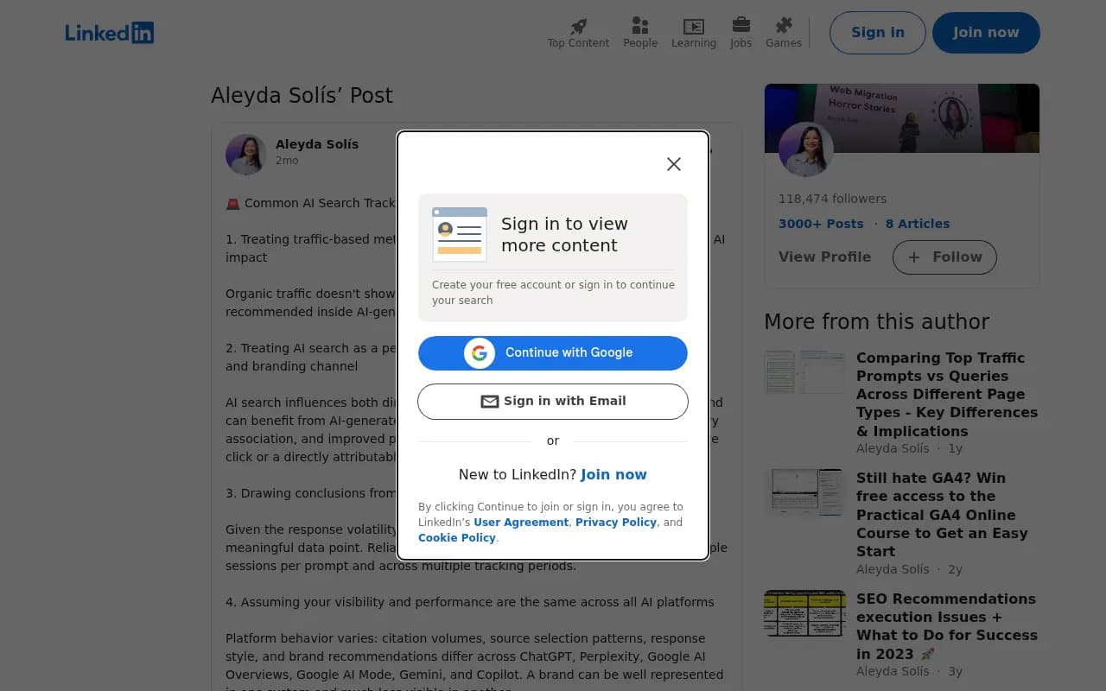Click sign-in illustration card icon
This screenshot has height=691, width=1106.
point(460,234)
